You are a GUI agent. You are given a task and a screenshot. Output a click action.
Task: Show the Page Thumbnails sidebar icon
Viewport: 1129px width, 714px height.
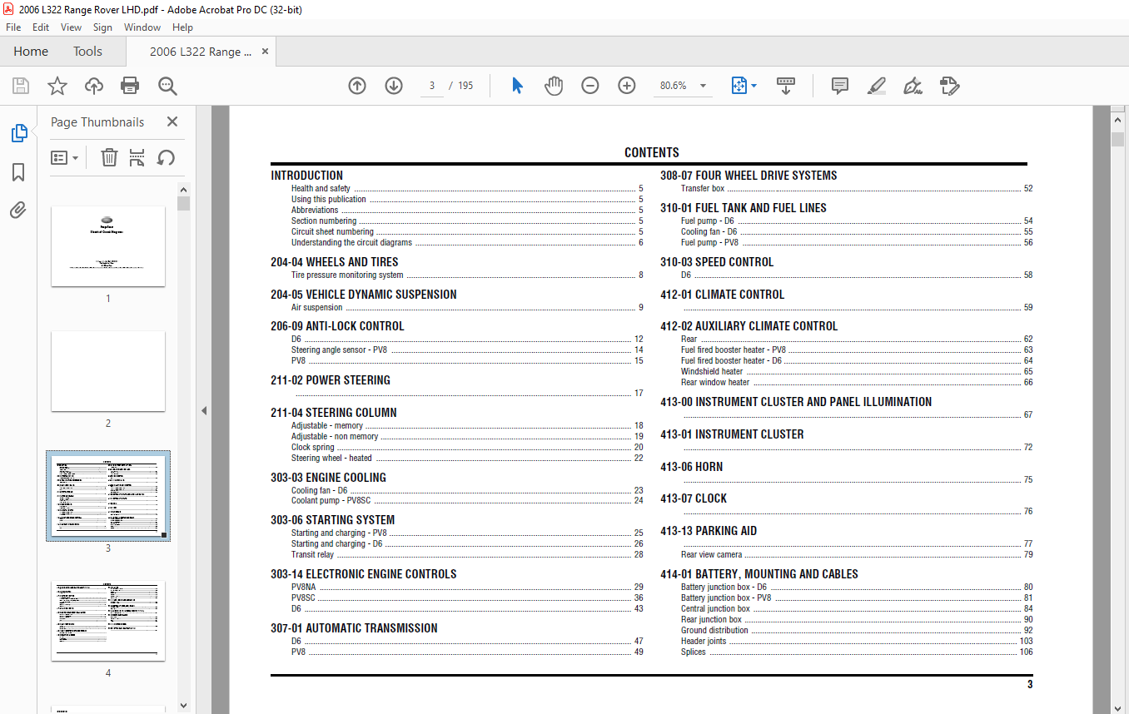coord(18,133)
